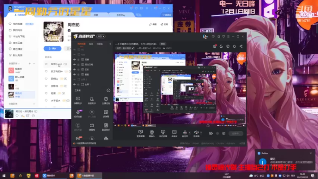Open streaming app hamburger menu
Viewport: 318px width, 179px height.
[228, 37]
